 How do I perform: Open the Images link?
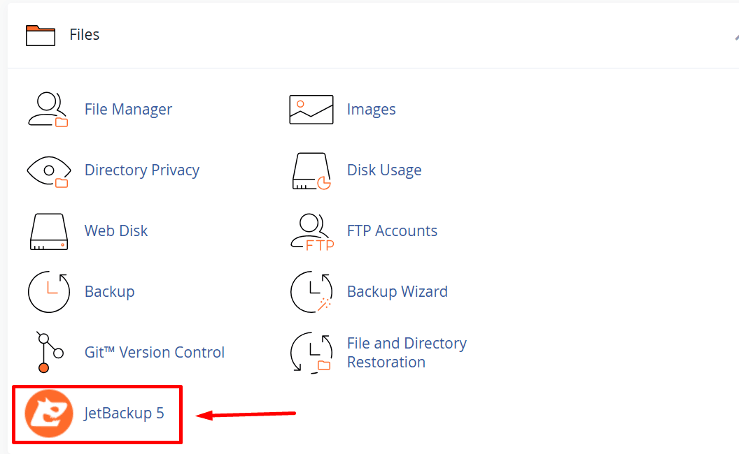(371, 109)
